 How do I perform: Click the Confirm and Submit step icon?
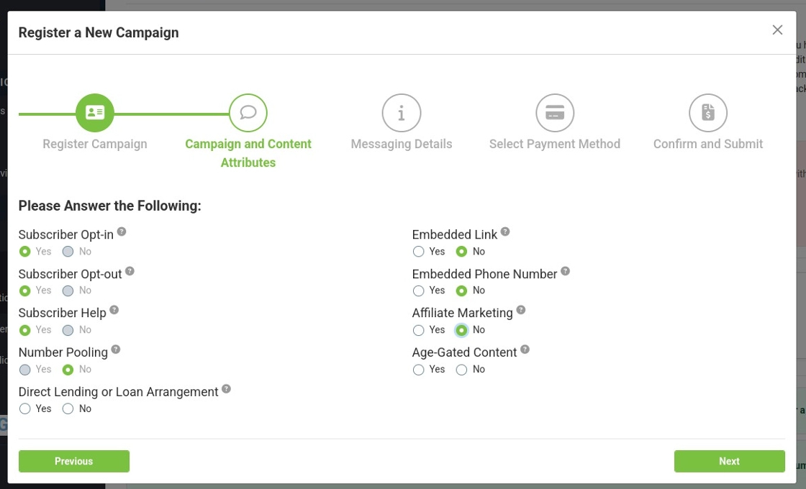click(x=708, y=113)
